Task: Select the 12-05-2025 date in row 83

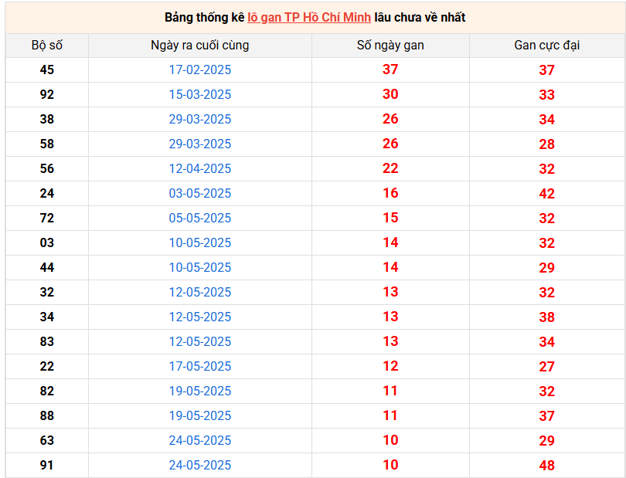Action: (200, 341)
